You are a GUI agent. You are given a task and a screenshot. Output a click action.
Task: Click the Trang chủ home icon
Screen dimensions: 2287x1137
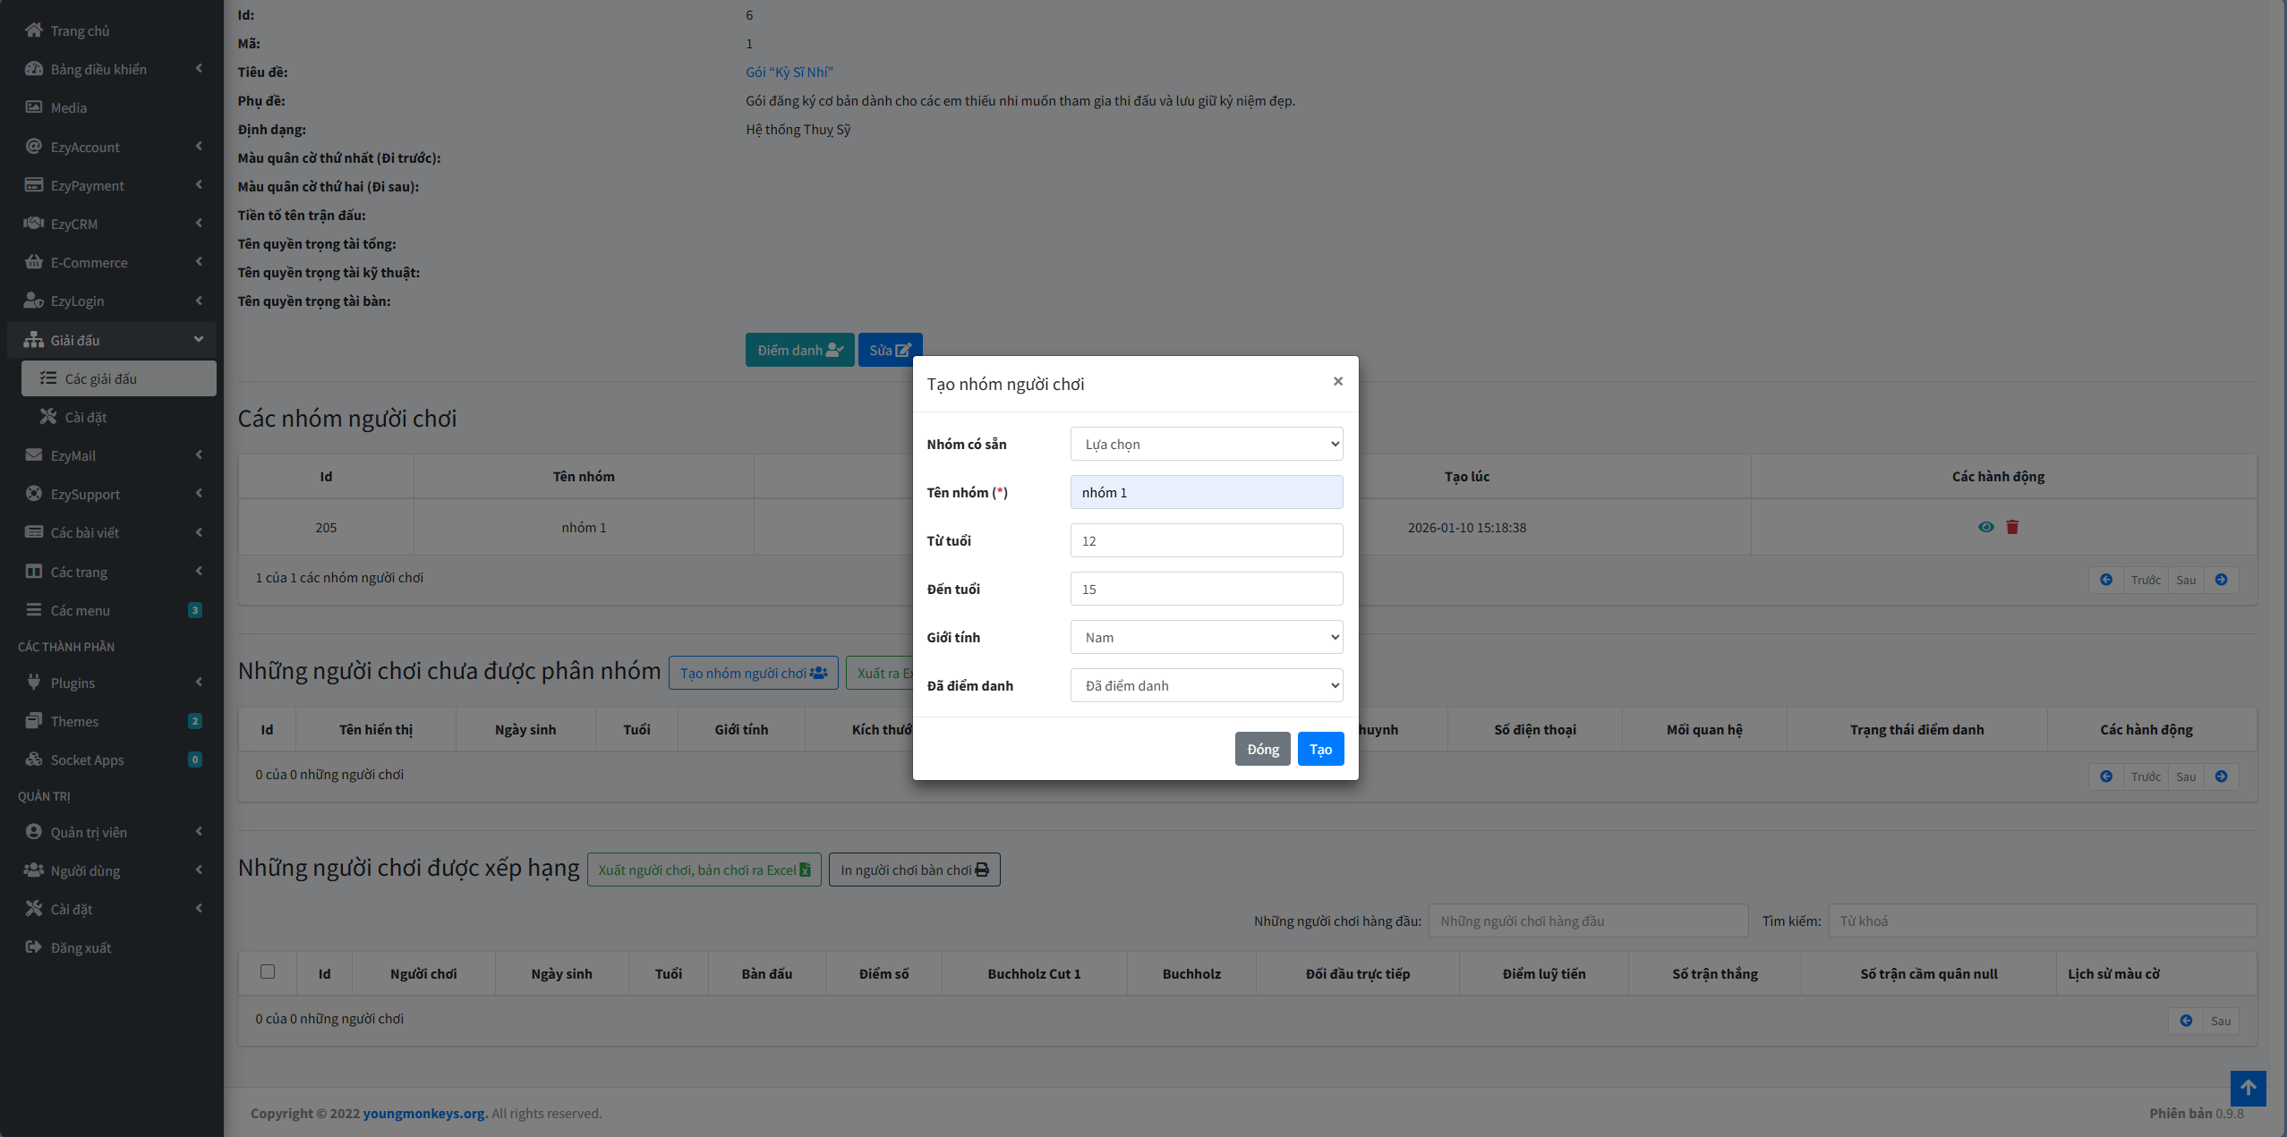coord(34,30)
